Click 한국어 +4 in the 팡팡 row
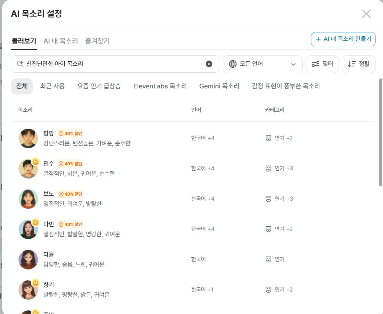This screenshot has width=383, height=314. [203, 138]
